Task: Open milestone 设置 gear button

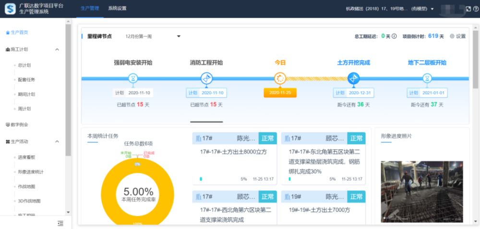Action: coord(457,36)
